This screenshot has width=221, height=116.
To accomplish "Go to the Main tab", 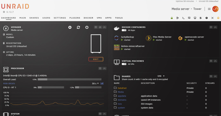I will click(x=23, y=18).
